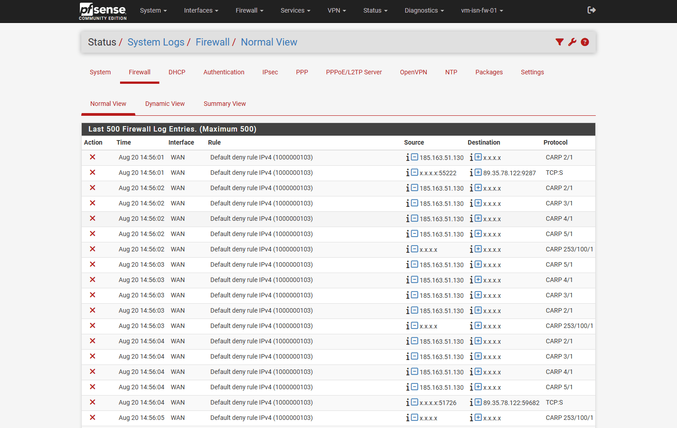Expand the Services menu
The height and width of the screenshot is (428, 677).
click(x=296, y=10)
